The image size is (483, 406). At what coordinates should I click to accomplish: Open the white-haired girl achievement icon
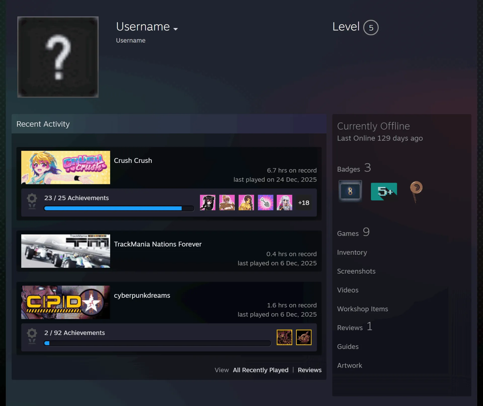pyautogui.click(x=285, y=202)
